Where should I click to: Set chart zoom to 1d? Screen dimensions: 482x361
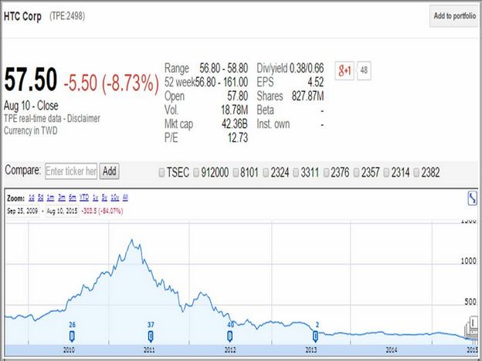tap(32, 197)
